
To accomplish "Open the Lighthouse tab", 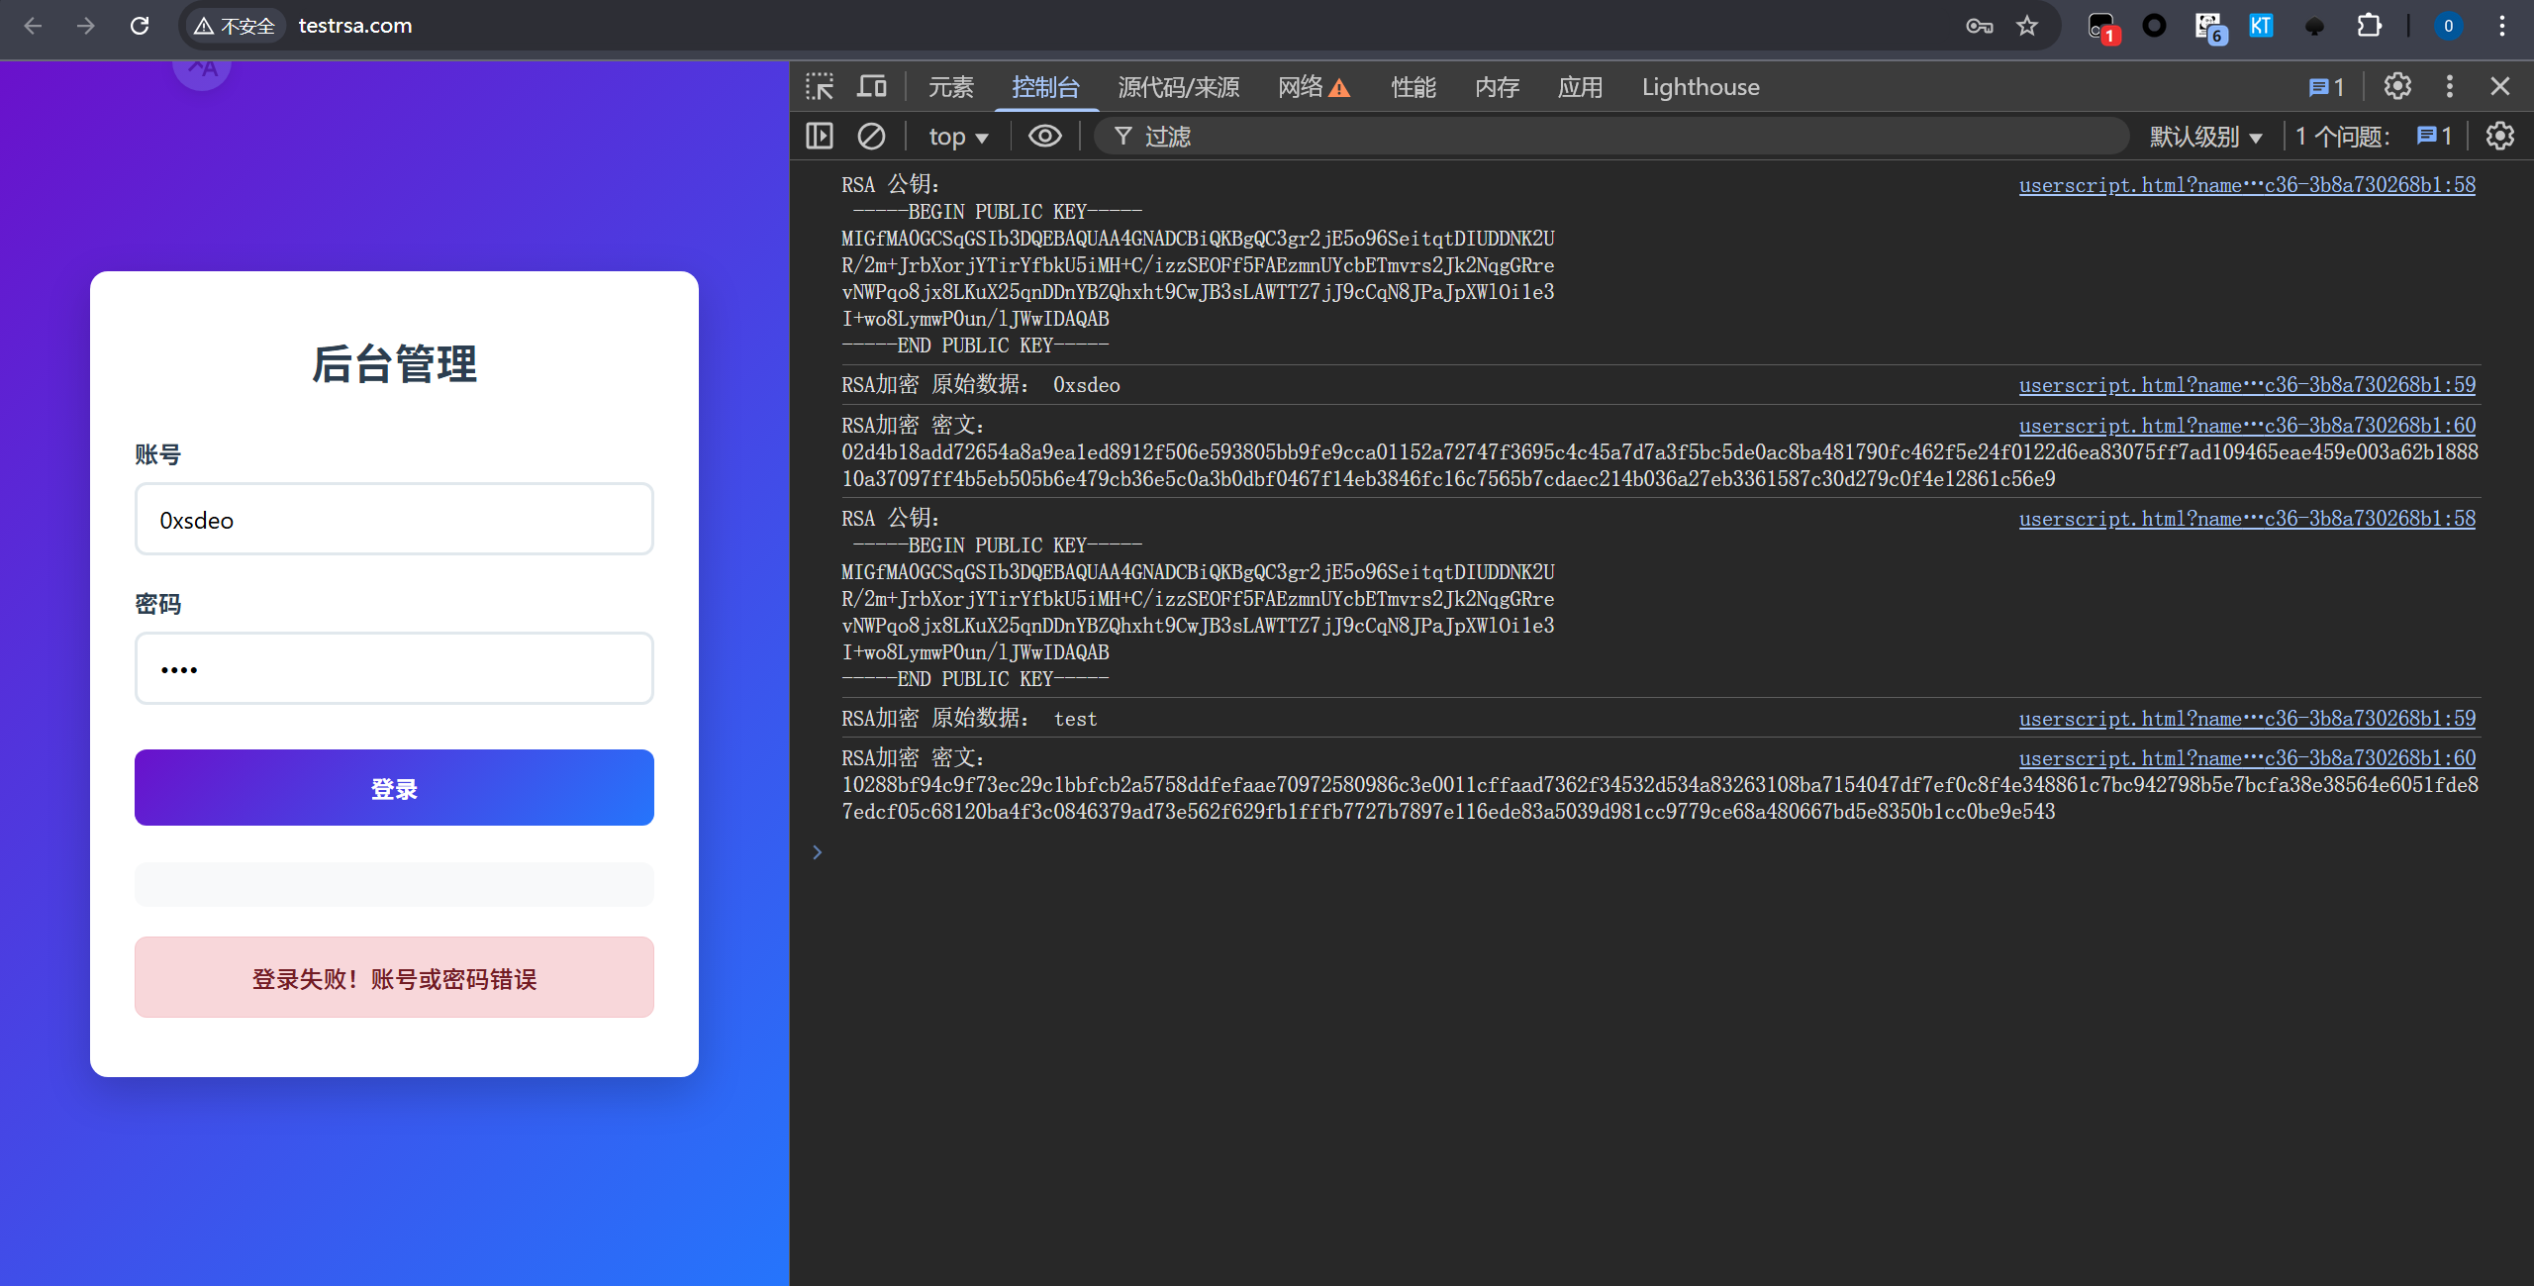I will pos(1700,87).
